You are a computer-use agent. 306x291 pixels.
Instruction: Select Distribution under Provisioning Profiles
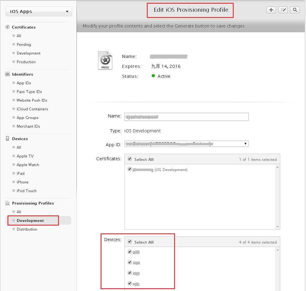pyautogui.click(x=27, y=229)
